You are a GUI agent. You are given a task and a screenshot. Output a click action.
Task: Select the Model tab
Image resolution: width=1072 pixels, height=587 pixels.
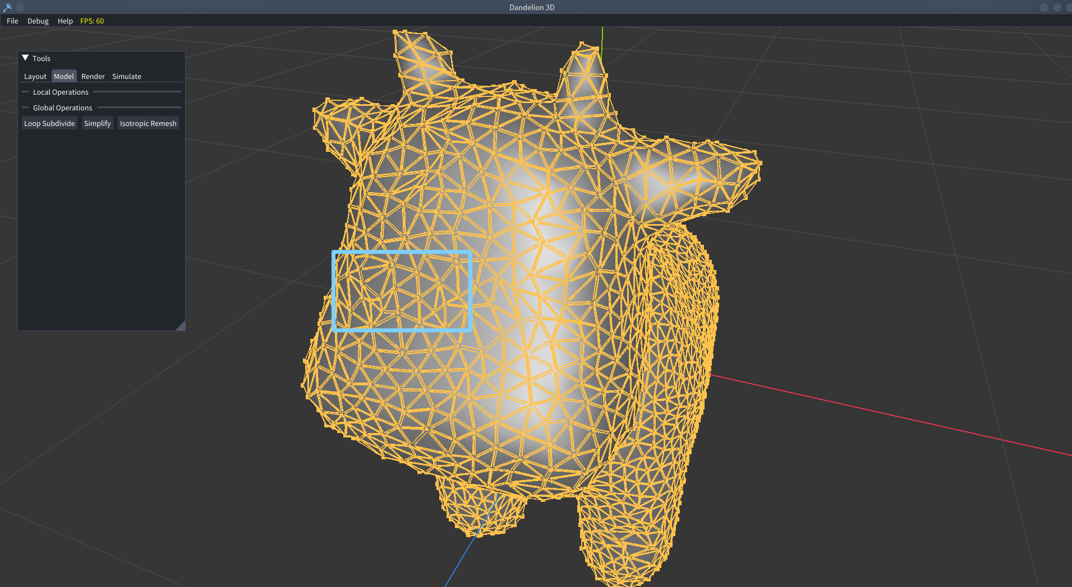click(63, 76)
